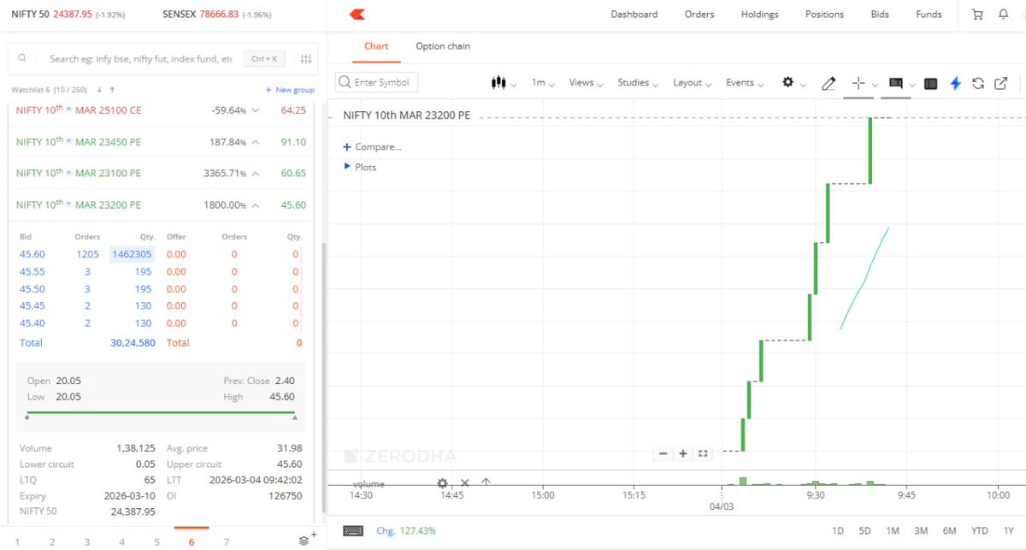Click the watchlist layers icon
Image resolution: width=1026 pixels, height=550 pixels.
(x=304, y=540)
